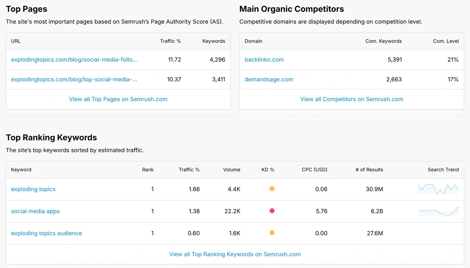Screen dimensions: 470x268
Task: Click the Keyword header in Top Ranking Keywords
Action: pos(21,170)
